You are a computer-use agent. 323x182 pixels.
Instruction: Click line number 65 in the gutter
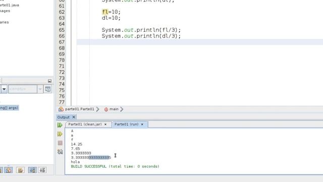tap(62, 30)
